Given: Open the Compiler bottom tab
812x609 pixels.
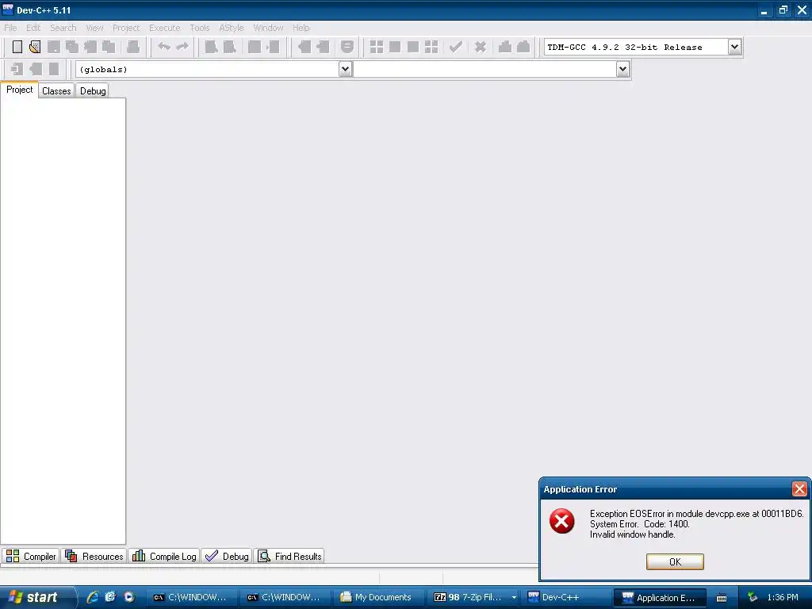Looking at the screenshot, I should pos(31,556).
